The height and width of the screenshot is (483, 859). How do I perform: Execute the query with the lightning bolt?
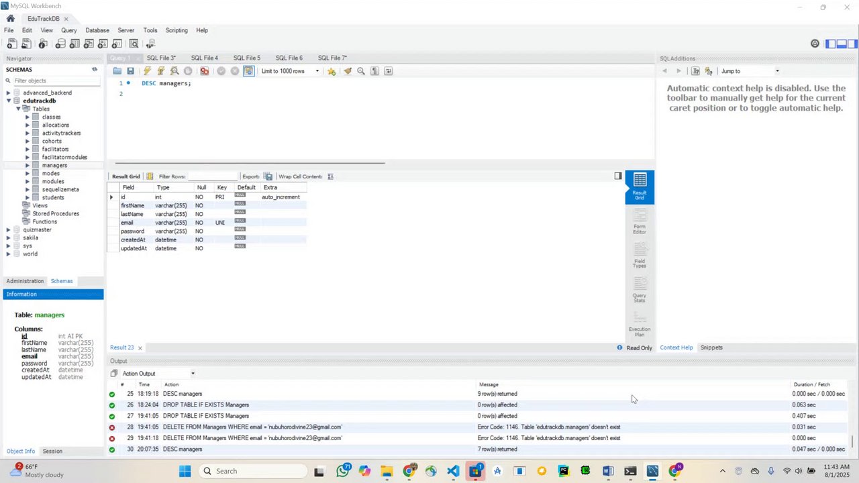(x=147, y=71)
